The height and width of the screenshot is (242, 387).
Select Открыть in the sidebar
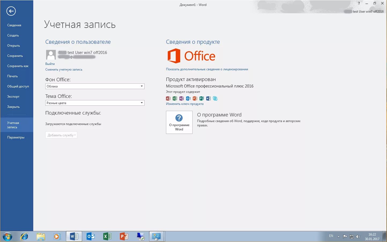click(x=14, y=46)
